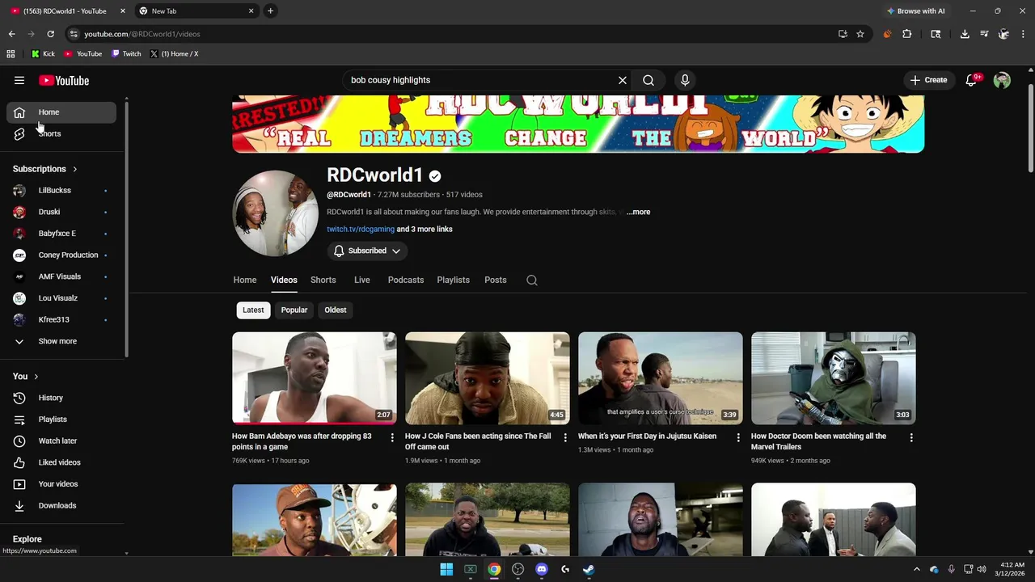Open the YouTube hamburger guide menu
The image size is (1035, 582).
coord(19,80)
